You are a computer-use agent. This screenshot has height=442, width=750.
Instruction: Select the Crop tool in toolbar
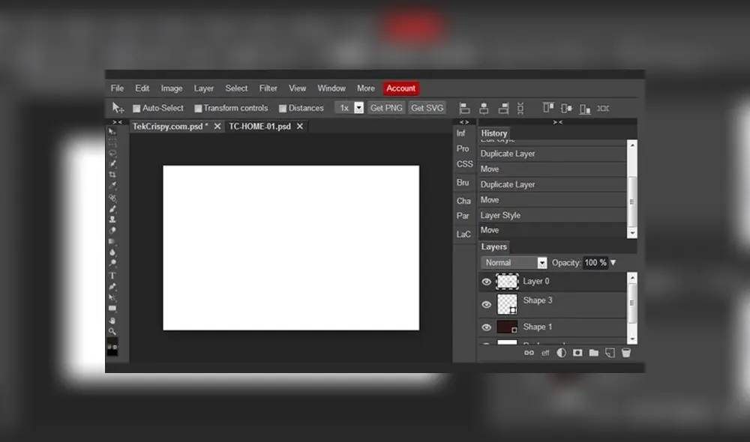(112, 175)
